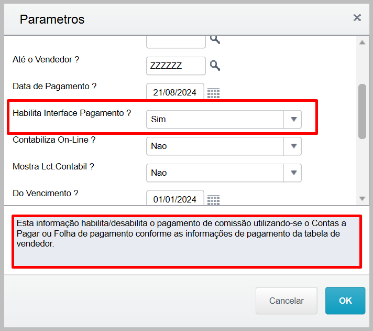Expand the Habilita Interface Pagamento dropdown arrow

click(x=293, y=119)
